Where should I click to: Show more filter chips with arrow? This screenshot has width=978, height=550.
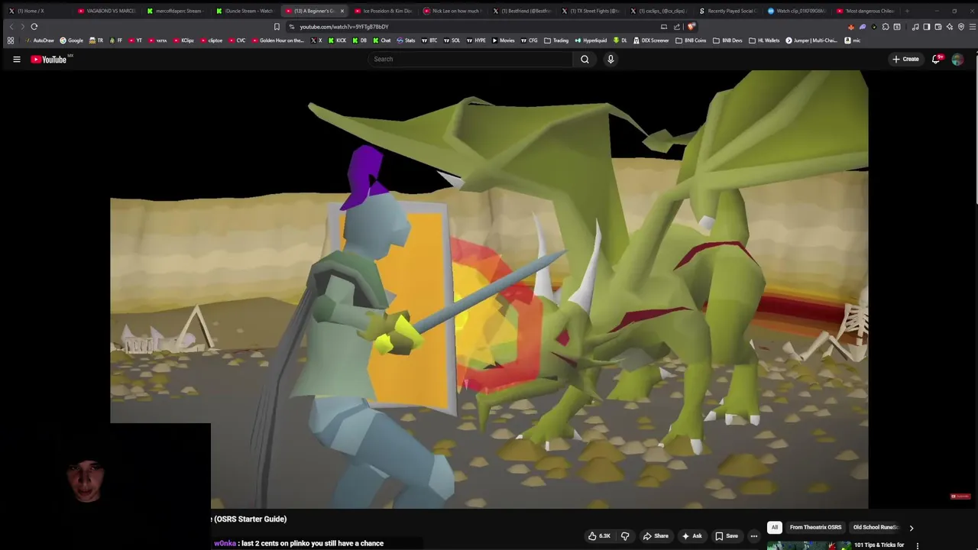911,527
